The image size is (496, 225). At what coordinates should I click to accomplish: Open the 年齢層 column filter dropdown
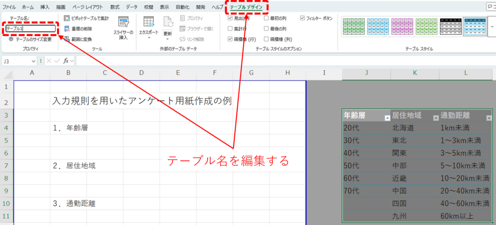[x=387, y=118]
